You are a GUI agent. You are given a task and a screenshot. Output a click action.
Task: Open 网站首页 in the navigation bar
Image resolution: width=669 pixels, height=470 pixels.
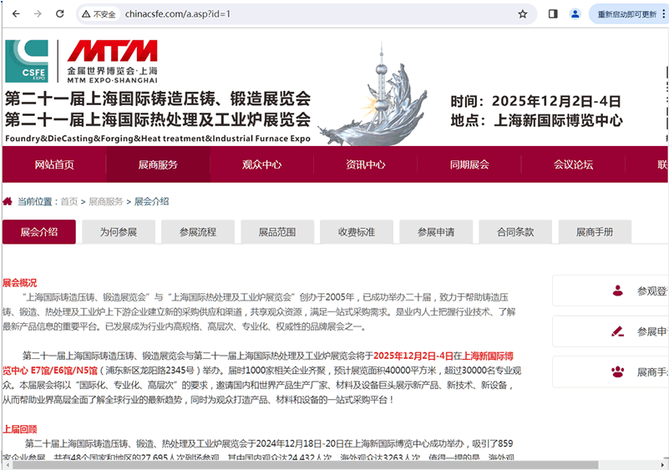coord(54,164)
